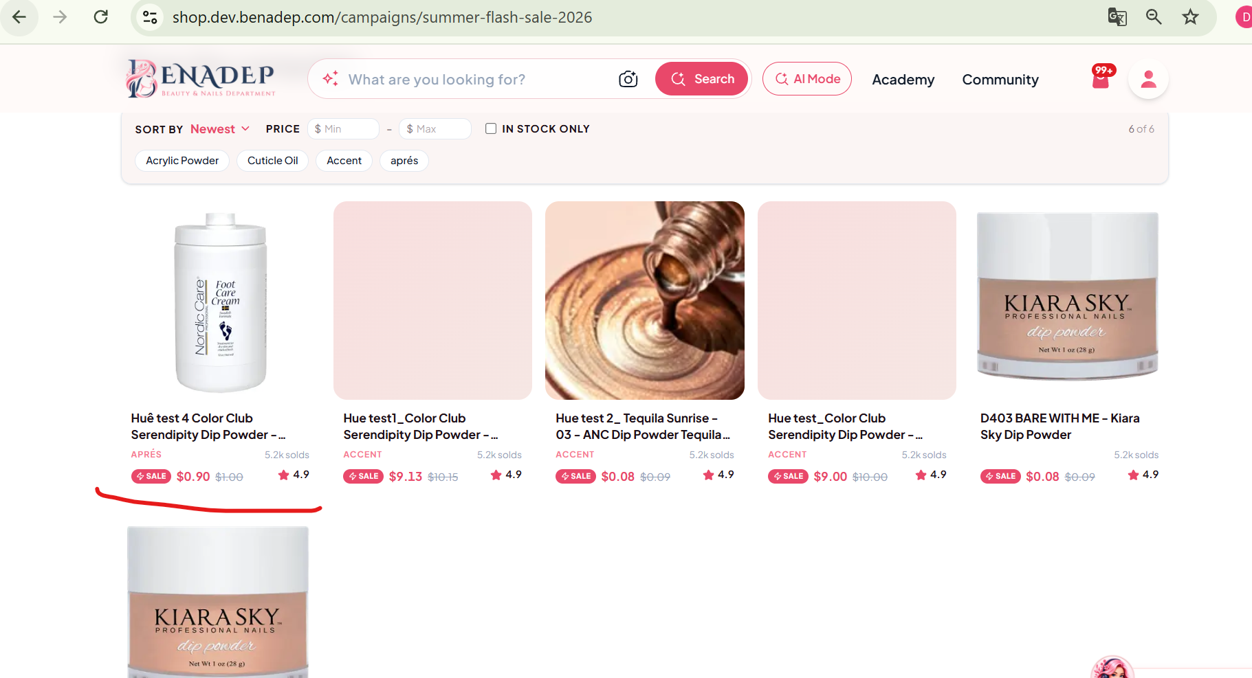Image resolution: width=1252 pixels, height=678 pixels.
Task: Click the Search button
Action: pyautogui.click(x=701, y=79)
